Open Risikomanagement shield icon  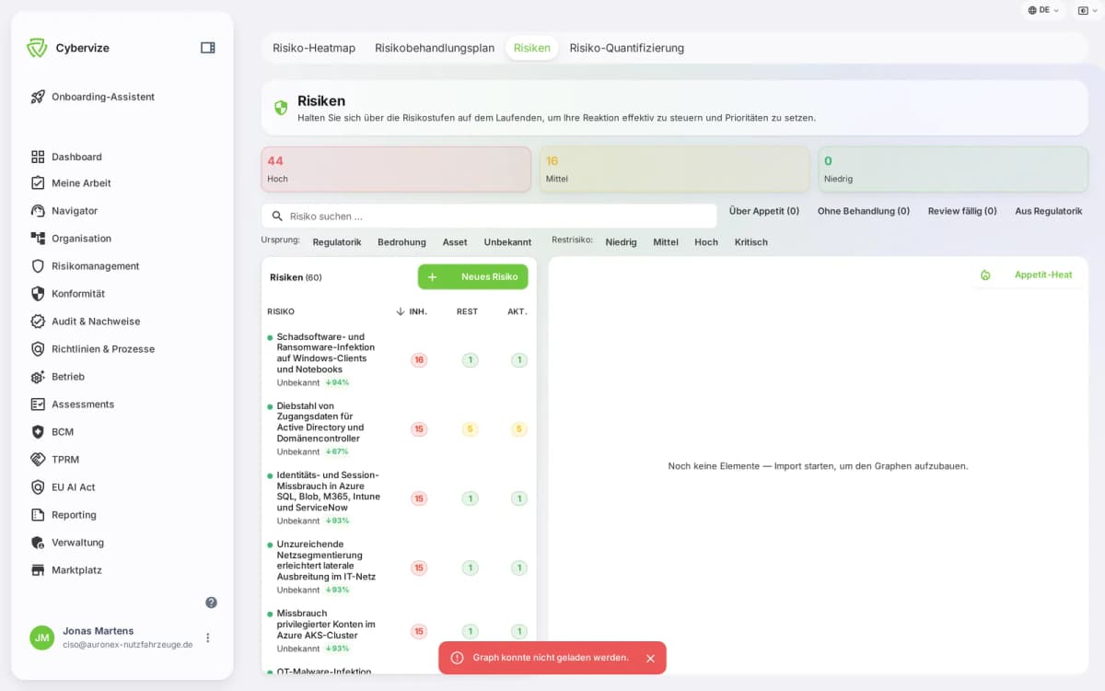(x=38, y=266)
